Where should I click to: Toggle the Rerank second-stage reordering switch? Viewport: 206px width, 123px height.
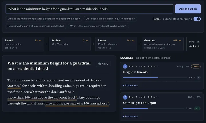click(197, 19)
